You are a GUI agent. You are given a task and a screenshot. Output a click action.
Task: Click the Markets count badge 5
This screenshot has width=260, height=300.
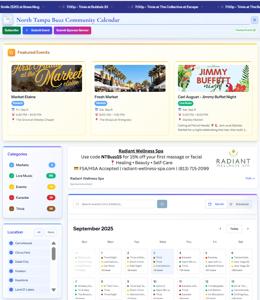tap(52, 165)
